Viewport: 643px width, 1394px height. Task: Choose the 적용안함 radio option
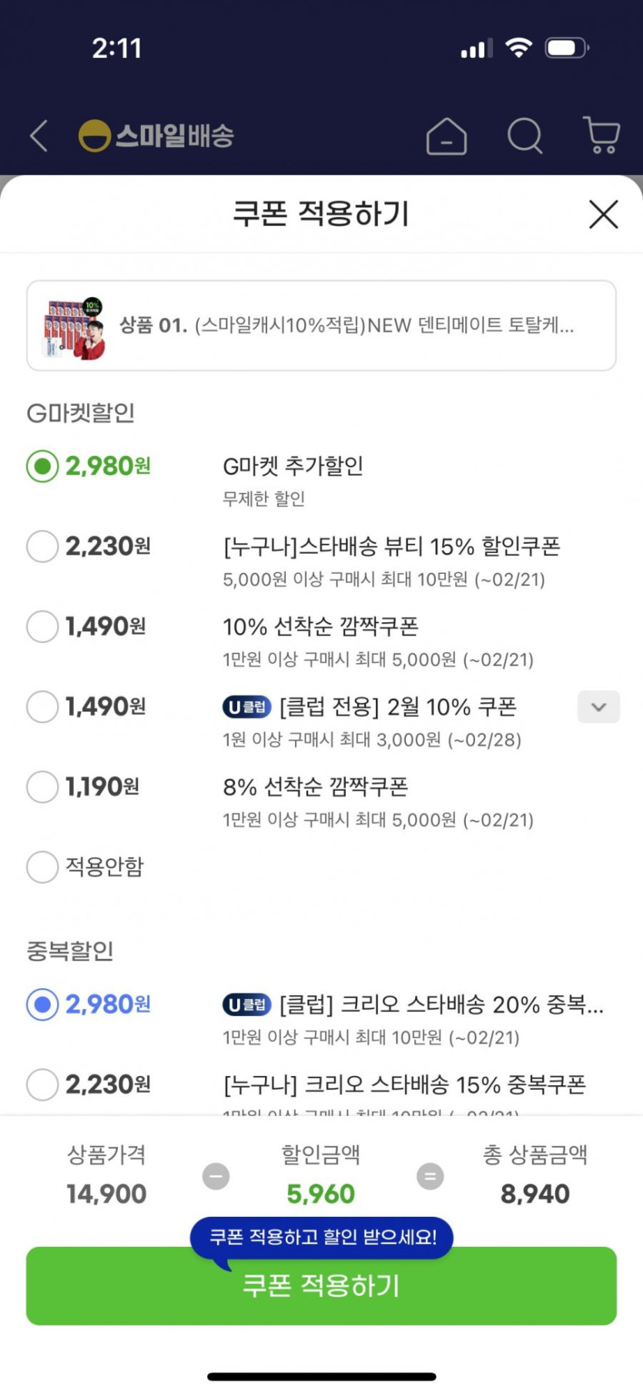(42, 866)
